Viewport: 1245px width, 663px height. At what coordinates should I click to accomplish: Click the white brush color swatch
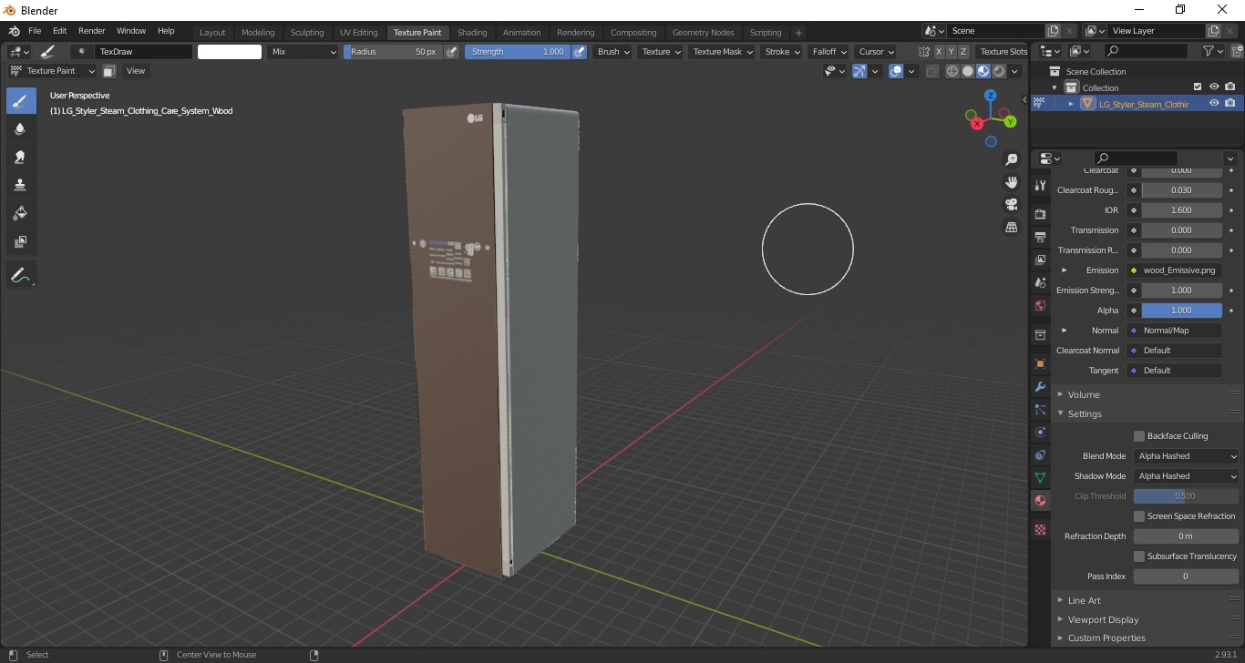click(230, 52)
